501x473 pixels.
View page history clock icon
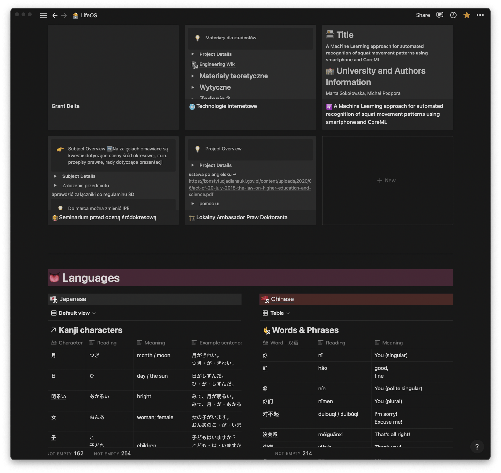[453, 15]
